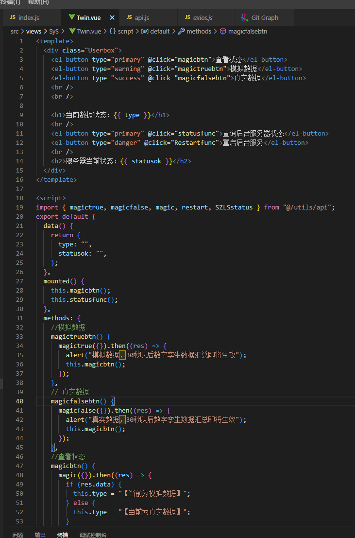
Task: Select magicfalsebtn in the breadcrumb
Action: (248, 31)
